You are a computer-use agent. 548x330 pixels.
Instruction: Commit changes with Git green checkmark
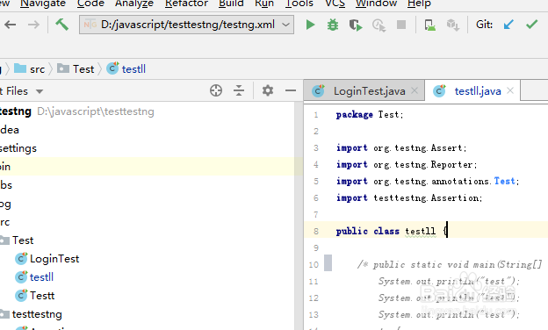pyautogui.click(x=531, y=25)
